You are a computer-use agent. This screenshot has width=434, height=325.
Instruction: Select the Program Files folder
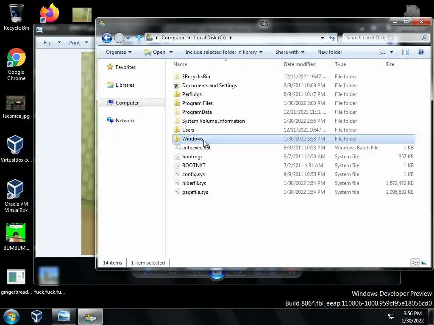click(293, 103)
